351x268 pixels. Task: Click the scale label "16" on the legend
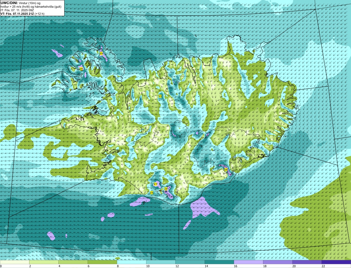tap(236, 266)
